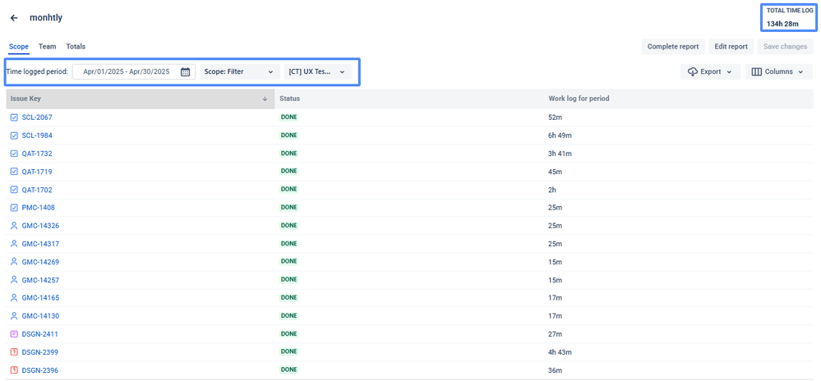
Task: Click the 27m work log value
Action: click(x=555, y=334)
